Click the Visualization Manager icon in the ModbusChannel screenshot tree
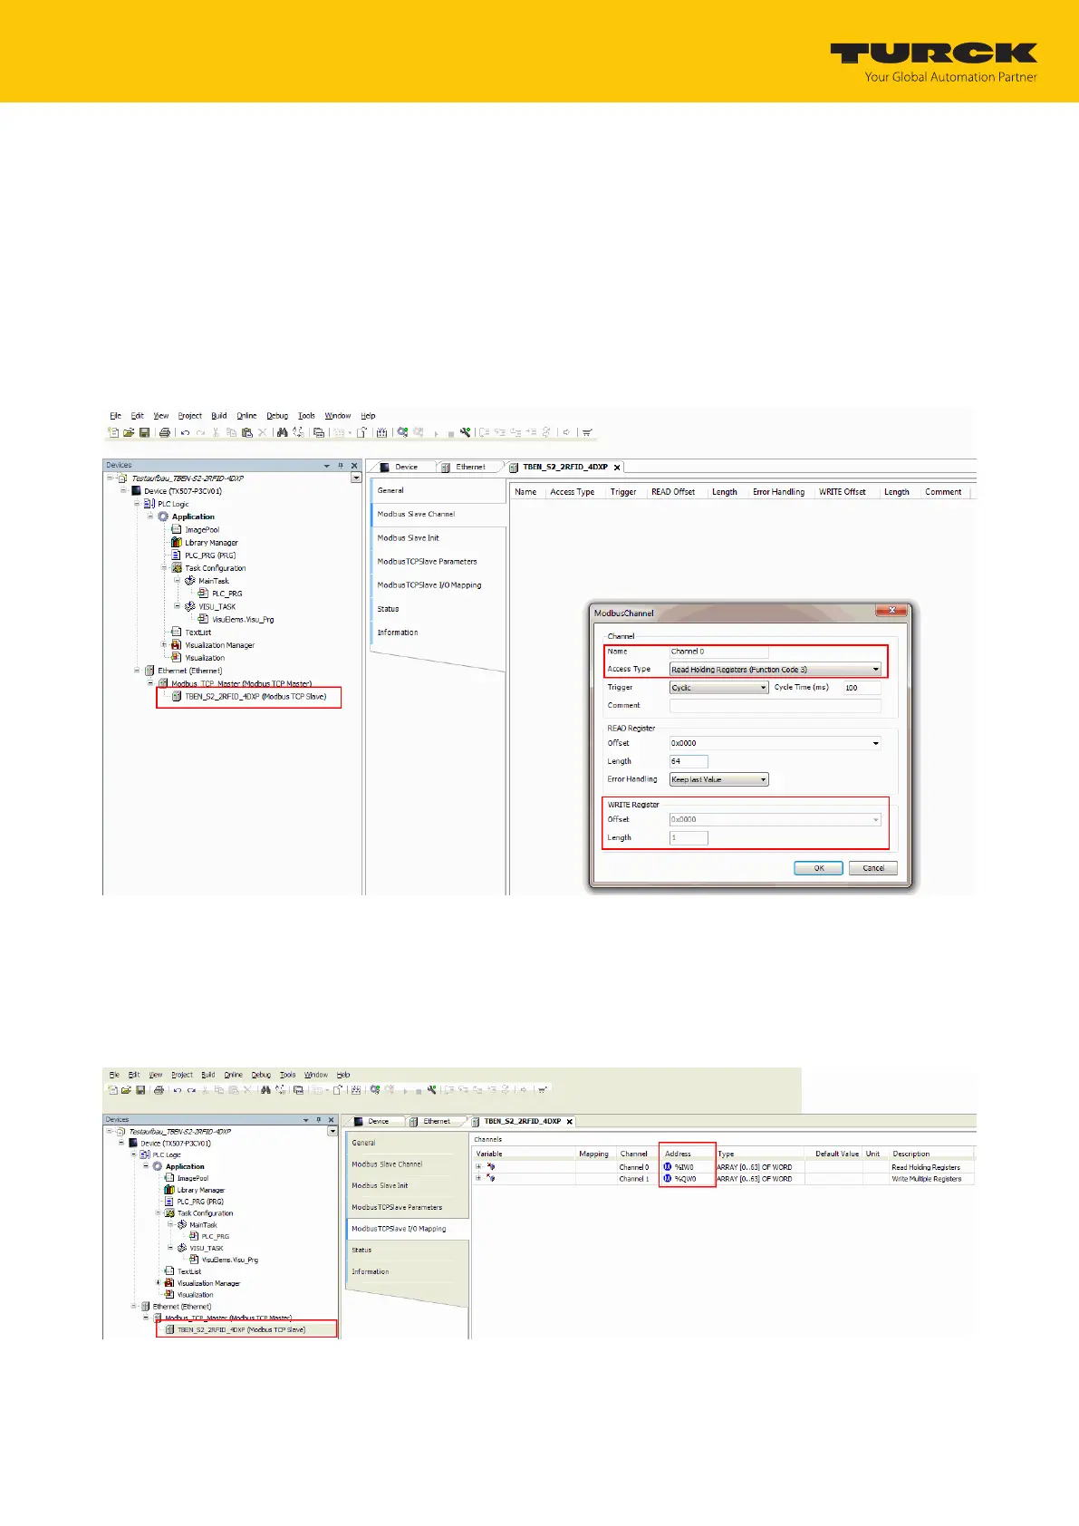Image resolution: width=1079 pixels, height=1526 pixels. coord(177,645)
